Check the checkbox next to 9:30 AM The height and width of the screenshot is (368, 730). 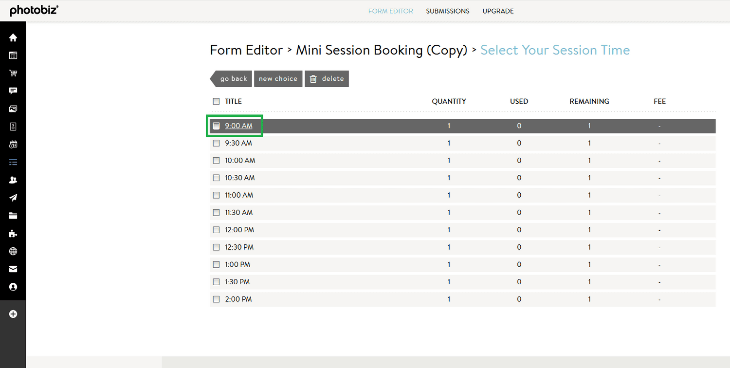coord(216,143)
